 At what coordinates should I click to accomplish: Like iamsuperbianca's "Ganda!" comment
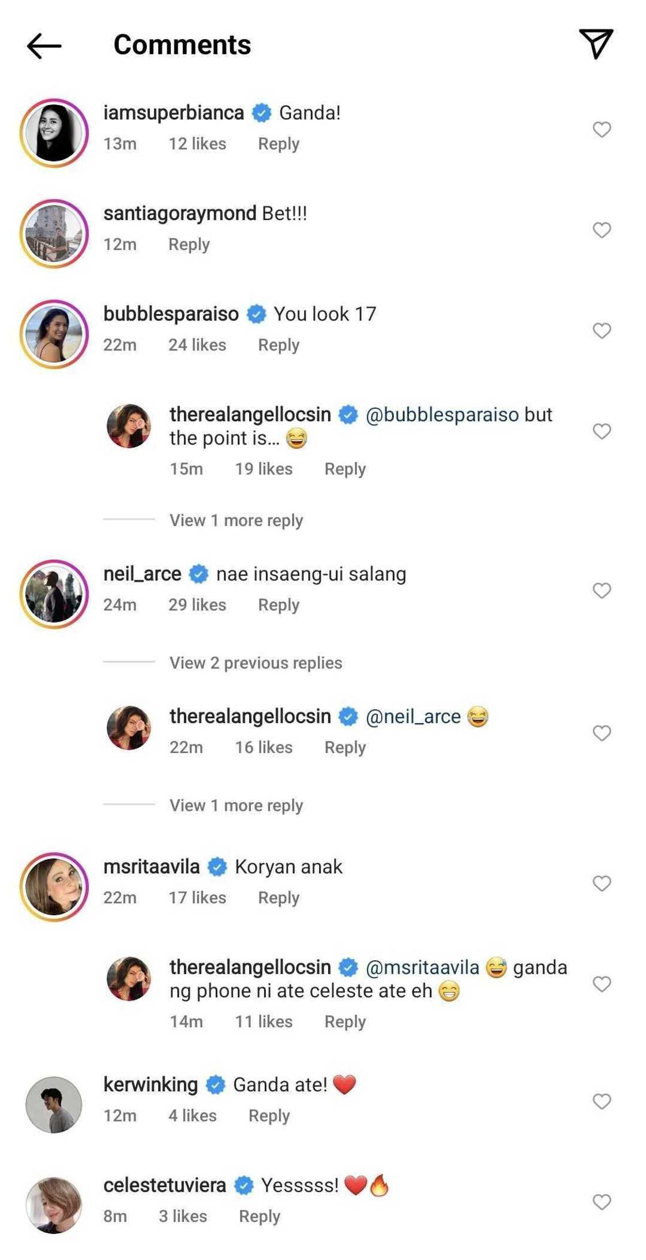pos(602,130)
